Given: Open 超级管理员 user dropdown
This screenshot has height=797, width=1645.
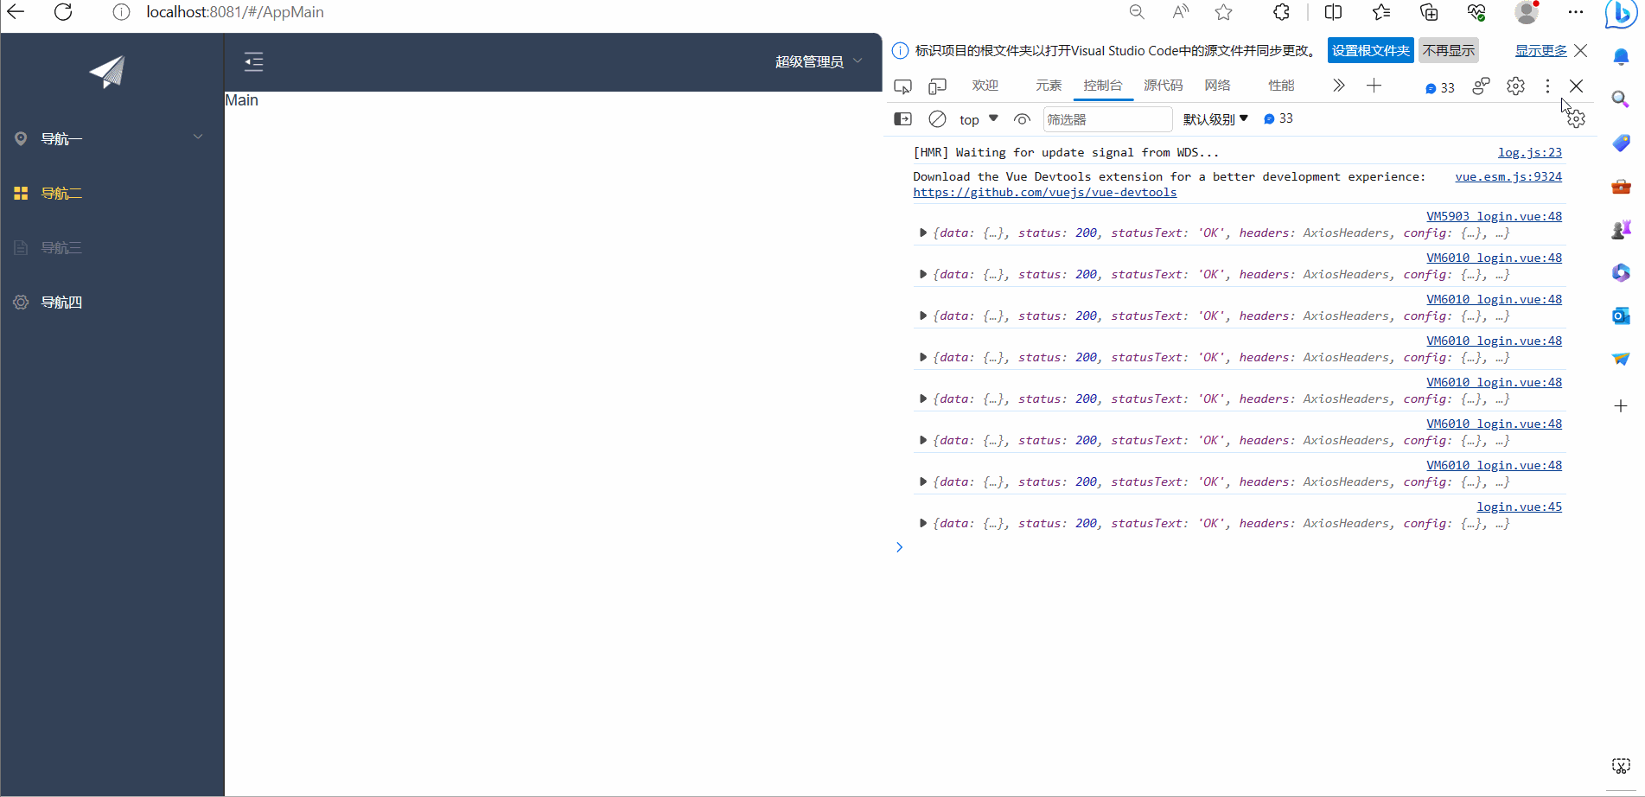Looking at the screenshot, I should point(819,61).
